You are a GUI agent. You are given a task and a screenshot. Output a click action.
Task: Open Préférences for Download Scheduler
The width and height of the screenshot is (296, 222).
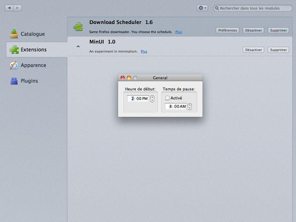coord(227,30)
